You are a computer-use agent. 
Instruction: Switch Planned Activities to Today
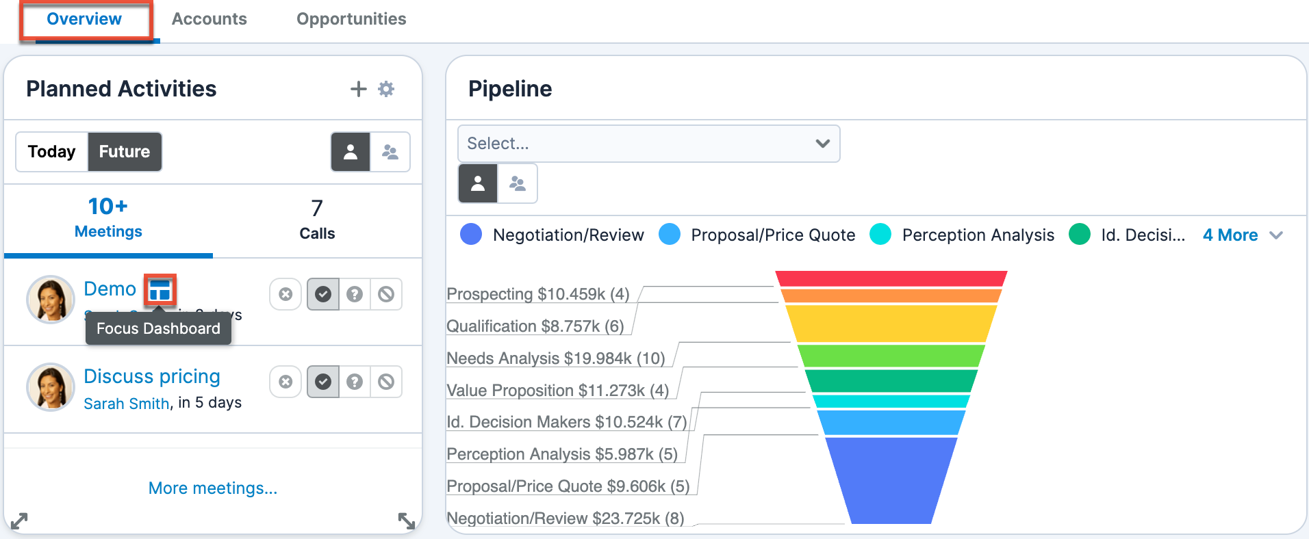click(52, 152)
